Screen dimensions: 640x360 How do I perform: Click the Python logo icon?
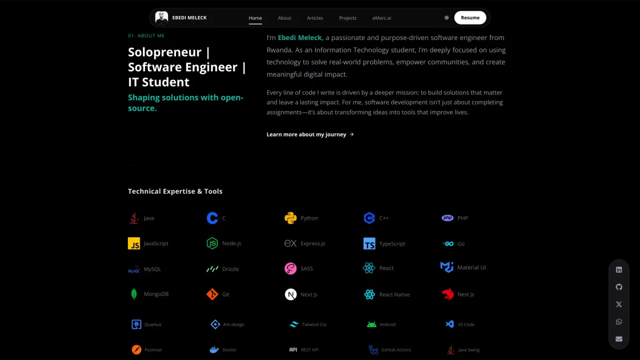[x=290, y=218]
